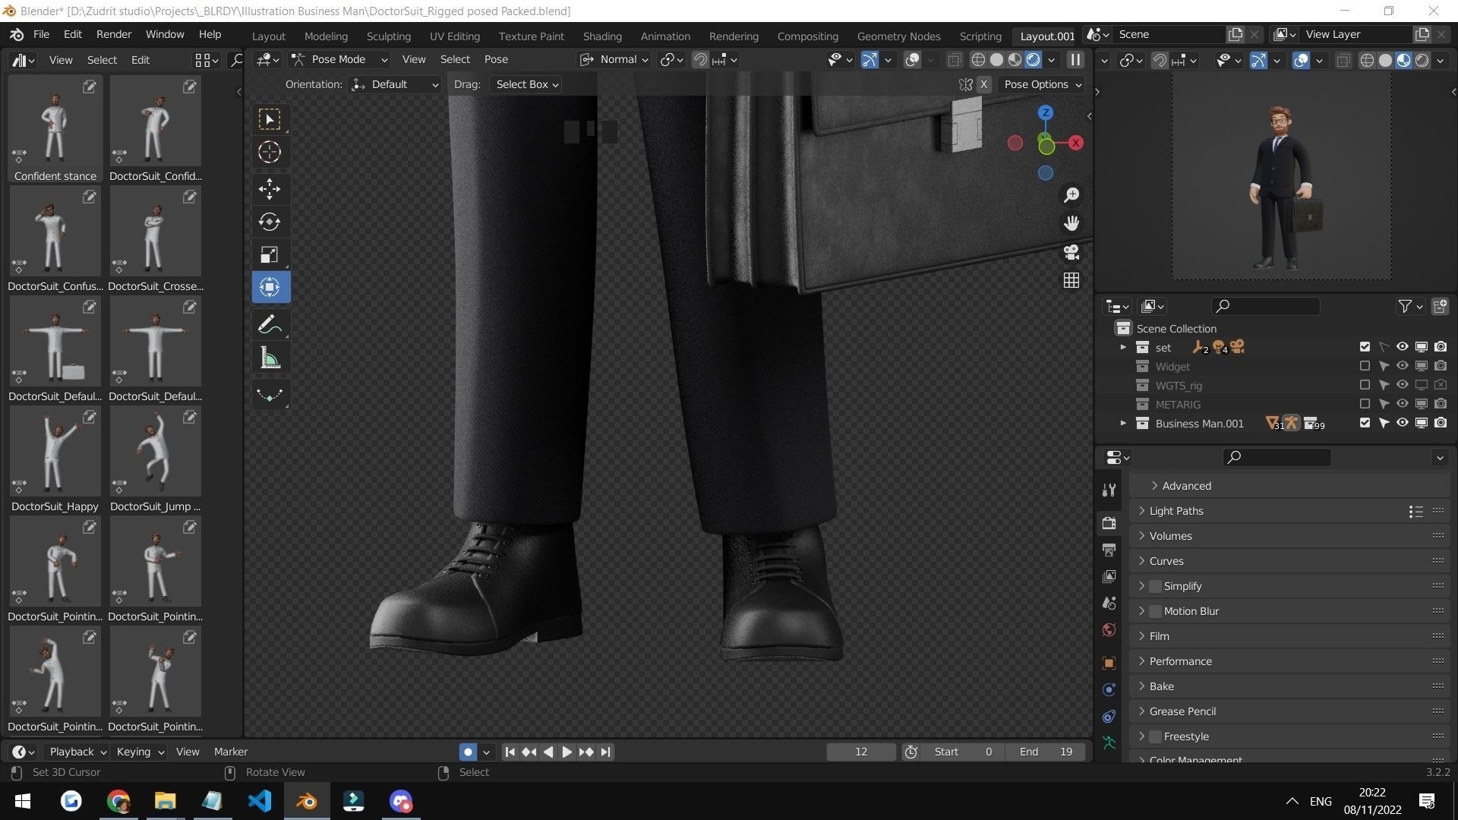Hide WGTS_rig collection in viewport
Image resolution: width=1458 pixels, height=820 pixels.
(1403, 385)
